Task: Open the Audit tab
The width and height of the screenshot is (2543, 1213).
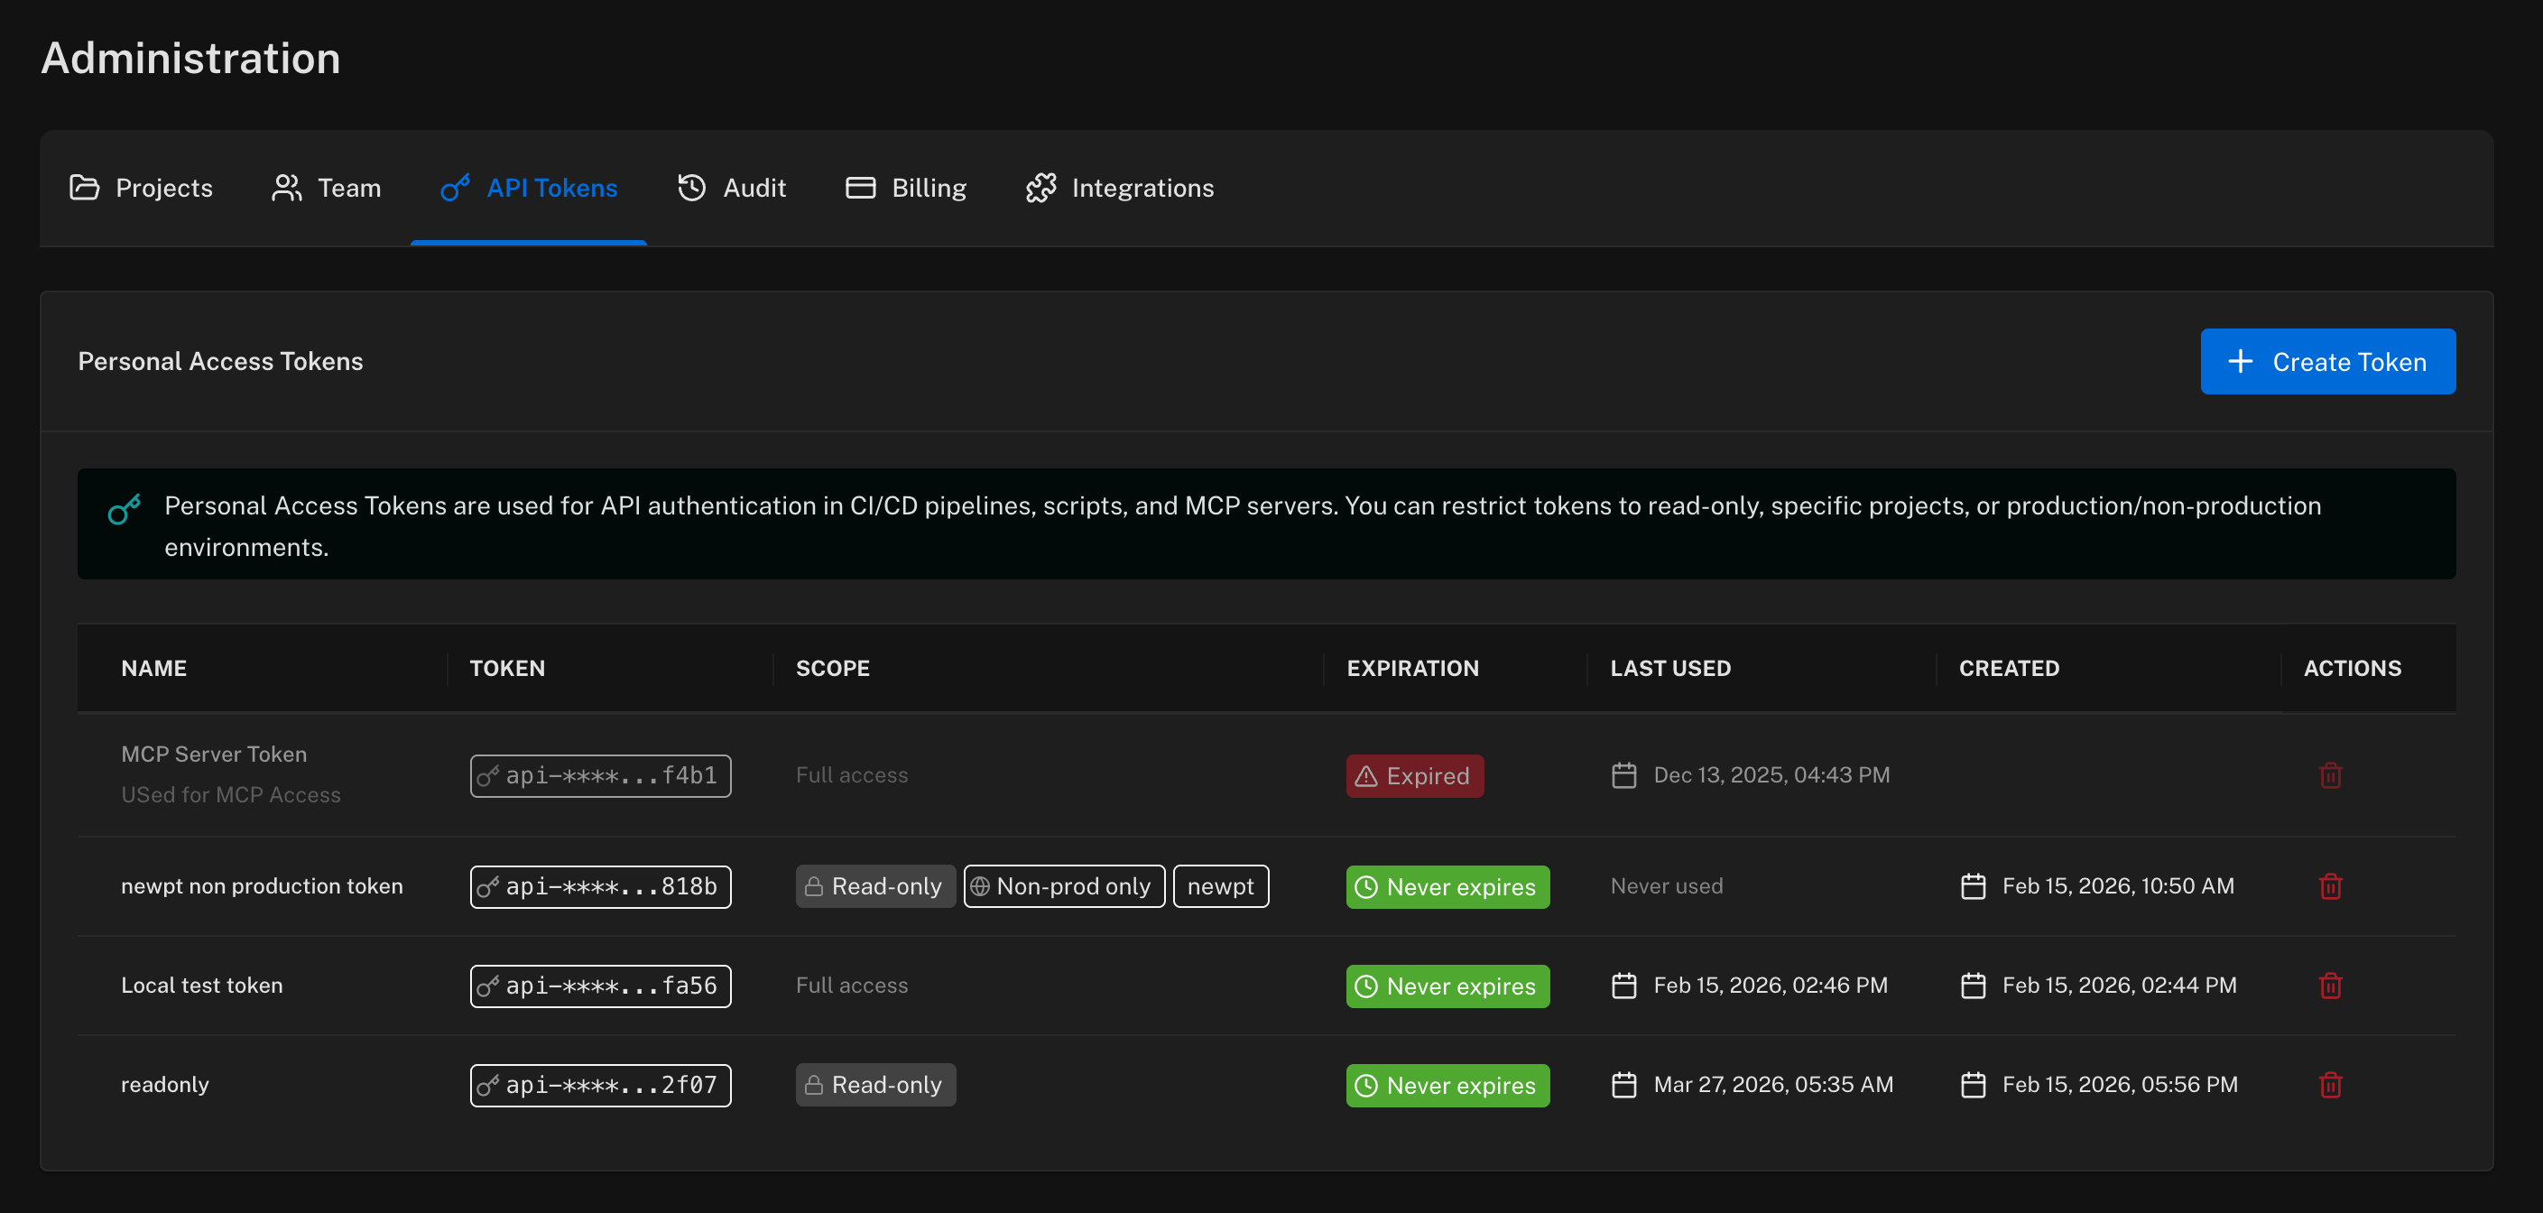Action: [732, 188]
